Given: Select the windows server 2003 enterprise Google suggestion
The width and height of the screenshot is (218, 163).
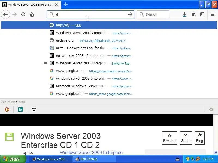Looking at the screenshot, I should [109, 79].
